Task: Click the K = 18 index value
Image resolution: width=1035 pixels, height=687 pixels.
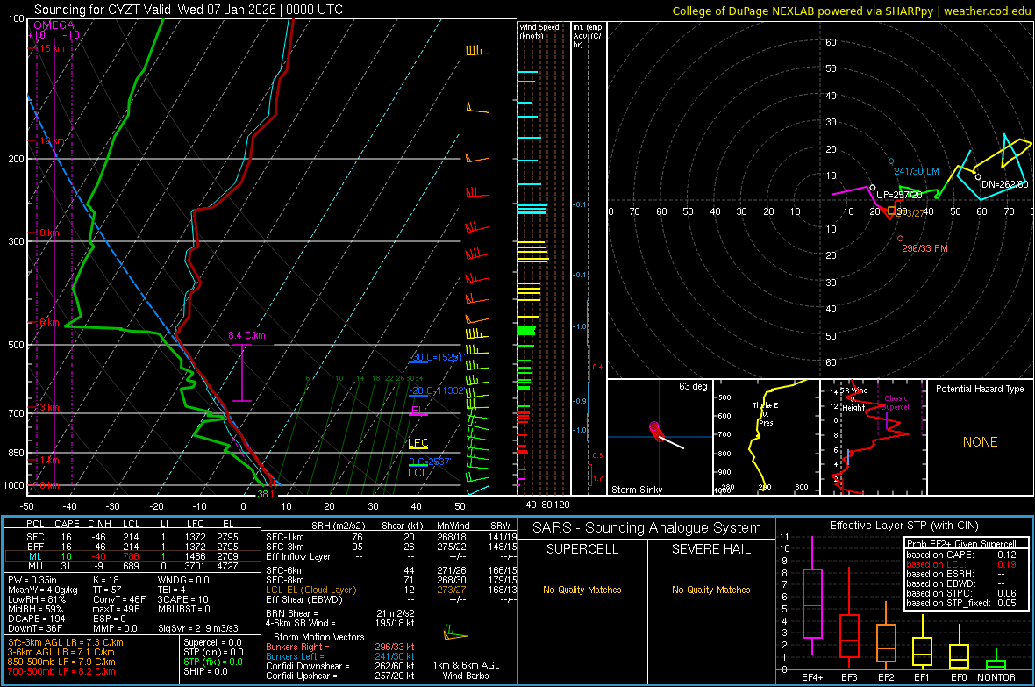Action: [105, 580]
